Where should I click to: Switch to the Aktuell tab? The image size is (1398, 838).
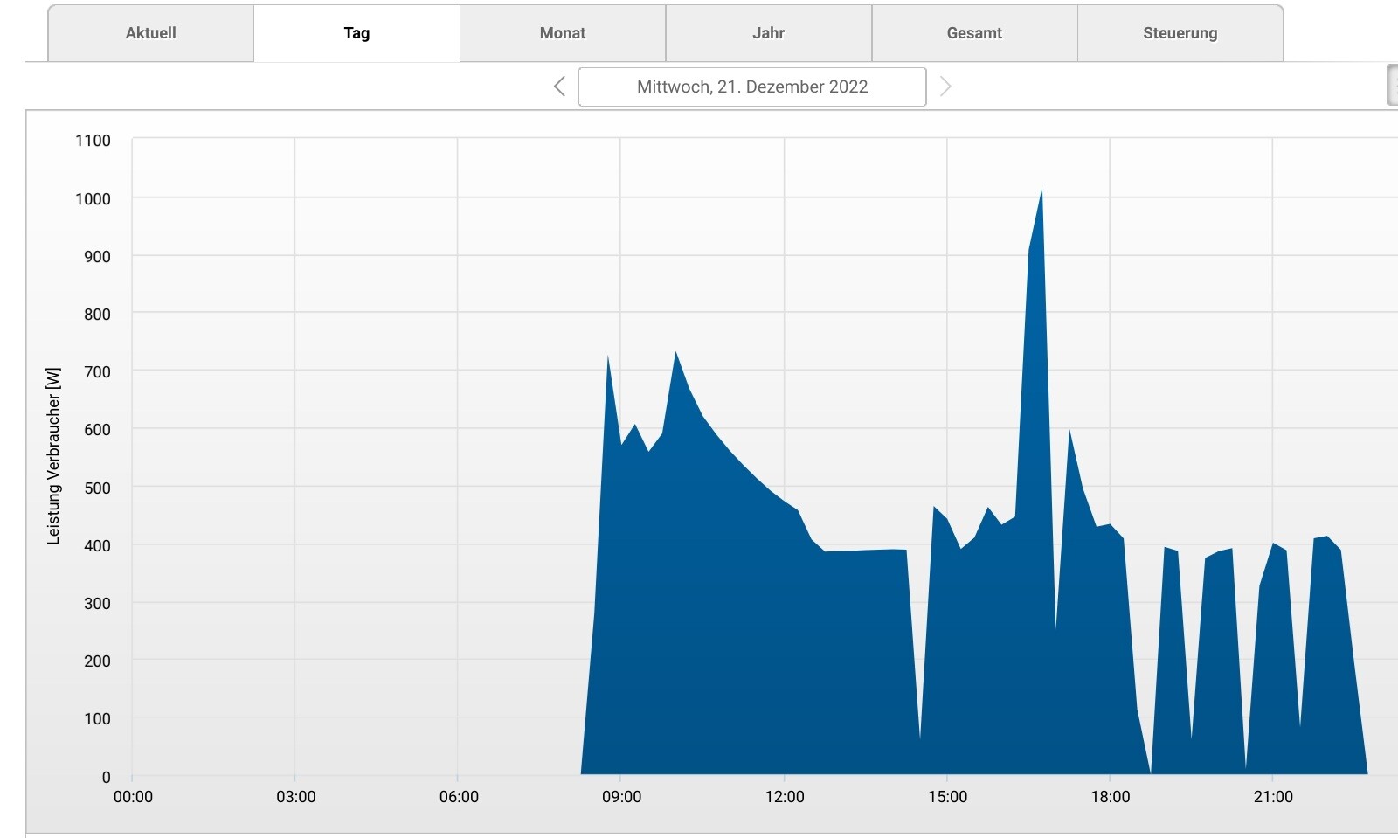click(x=150, y=33)
